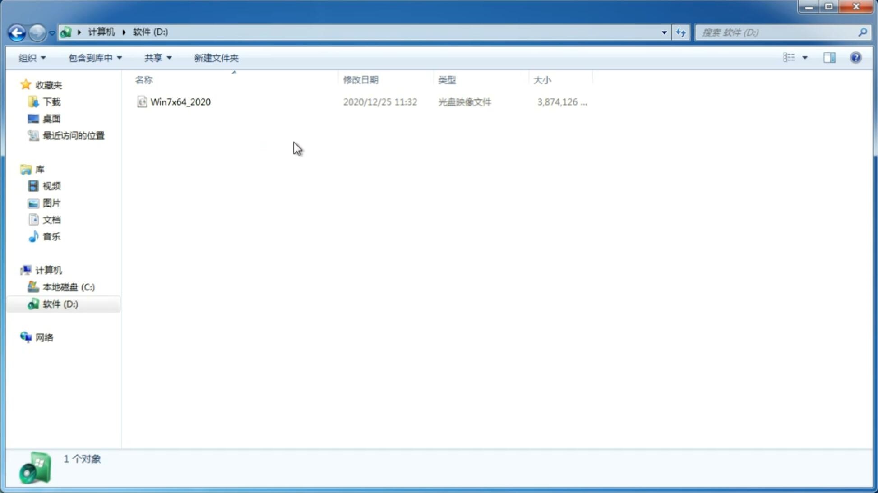Screen dimensions: 878x493
Task: Open 下载 folder in sidebar
Action: coord(51,101)
